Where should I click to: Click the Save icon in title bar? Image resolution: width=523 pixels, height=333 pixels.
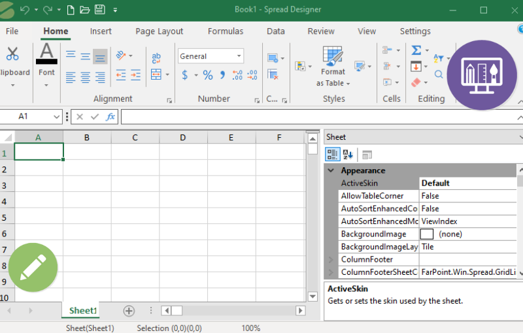click(x=99, y=10)
